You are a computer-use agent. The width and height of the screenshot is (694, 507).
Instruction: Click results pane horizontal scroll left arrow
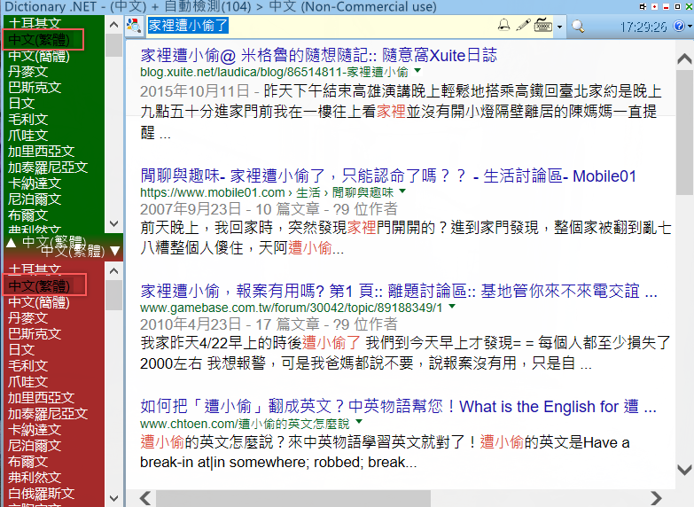click(x=144, y=498)
